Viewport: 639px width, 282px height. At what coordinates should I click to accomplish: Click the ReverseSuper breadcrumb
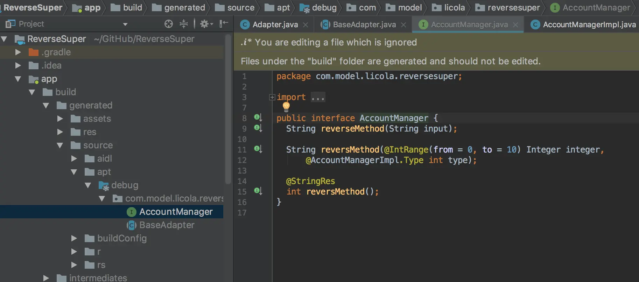pos(33,8)
